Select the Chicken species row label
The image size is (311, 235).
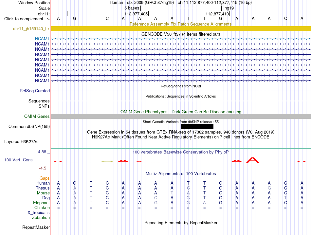pyautogui.click(x=42, y=208)
